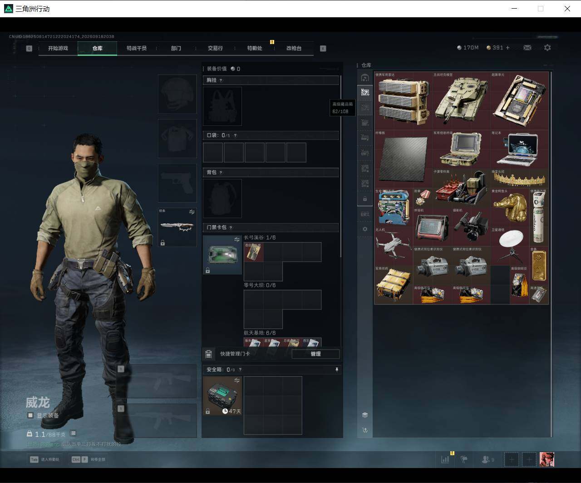The width and height of the screenshot is (581, 483).
Task: Add currency with the plus next to 391
Action: [x=507, y=48]
